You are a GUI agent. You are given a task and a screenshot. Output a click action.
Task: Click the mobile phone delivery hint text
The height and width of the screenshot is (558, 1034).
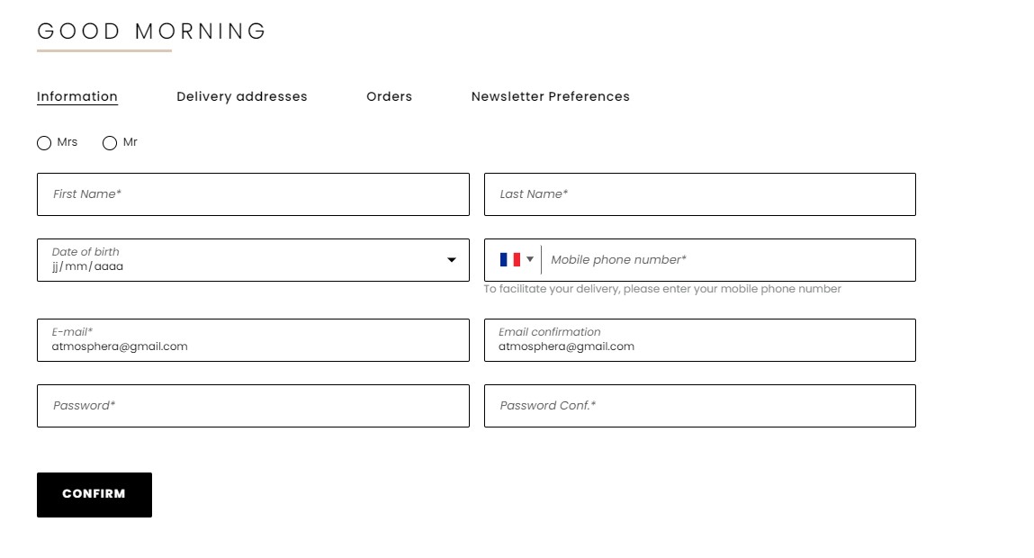coord(662,289)
